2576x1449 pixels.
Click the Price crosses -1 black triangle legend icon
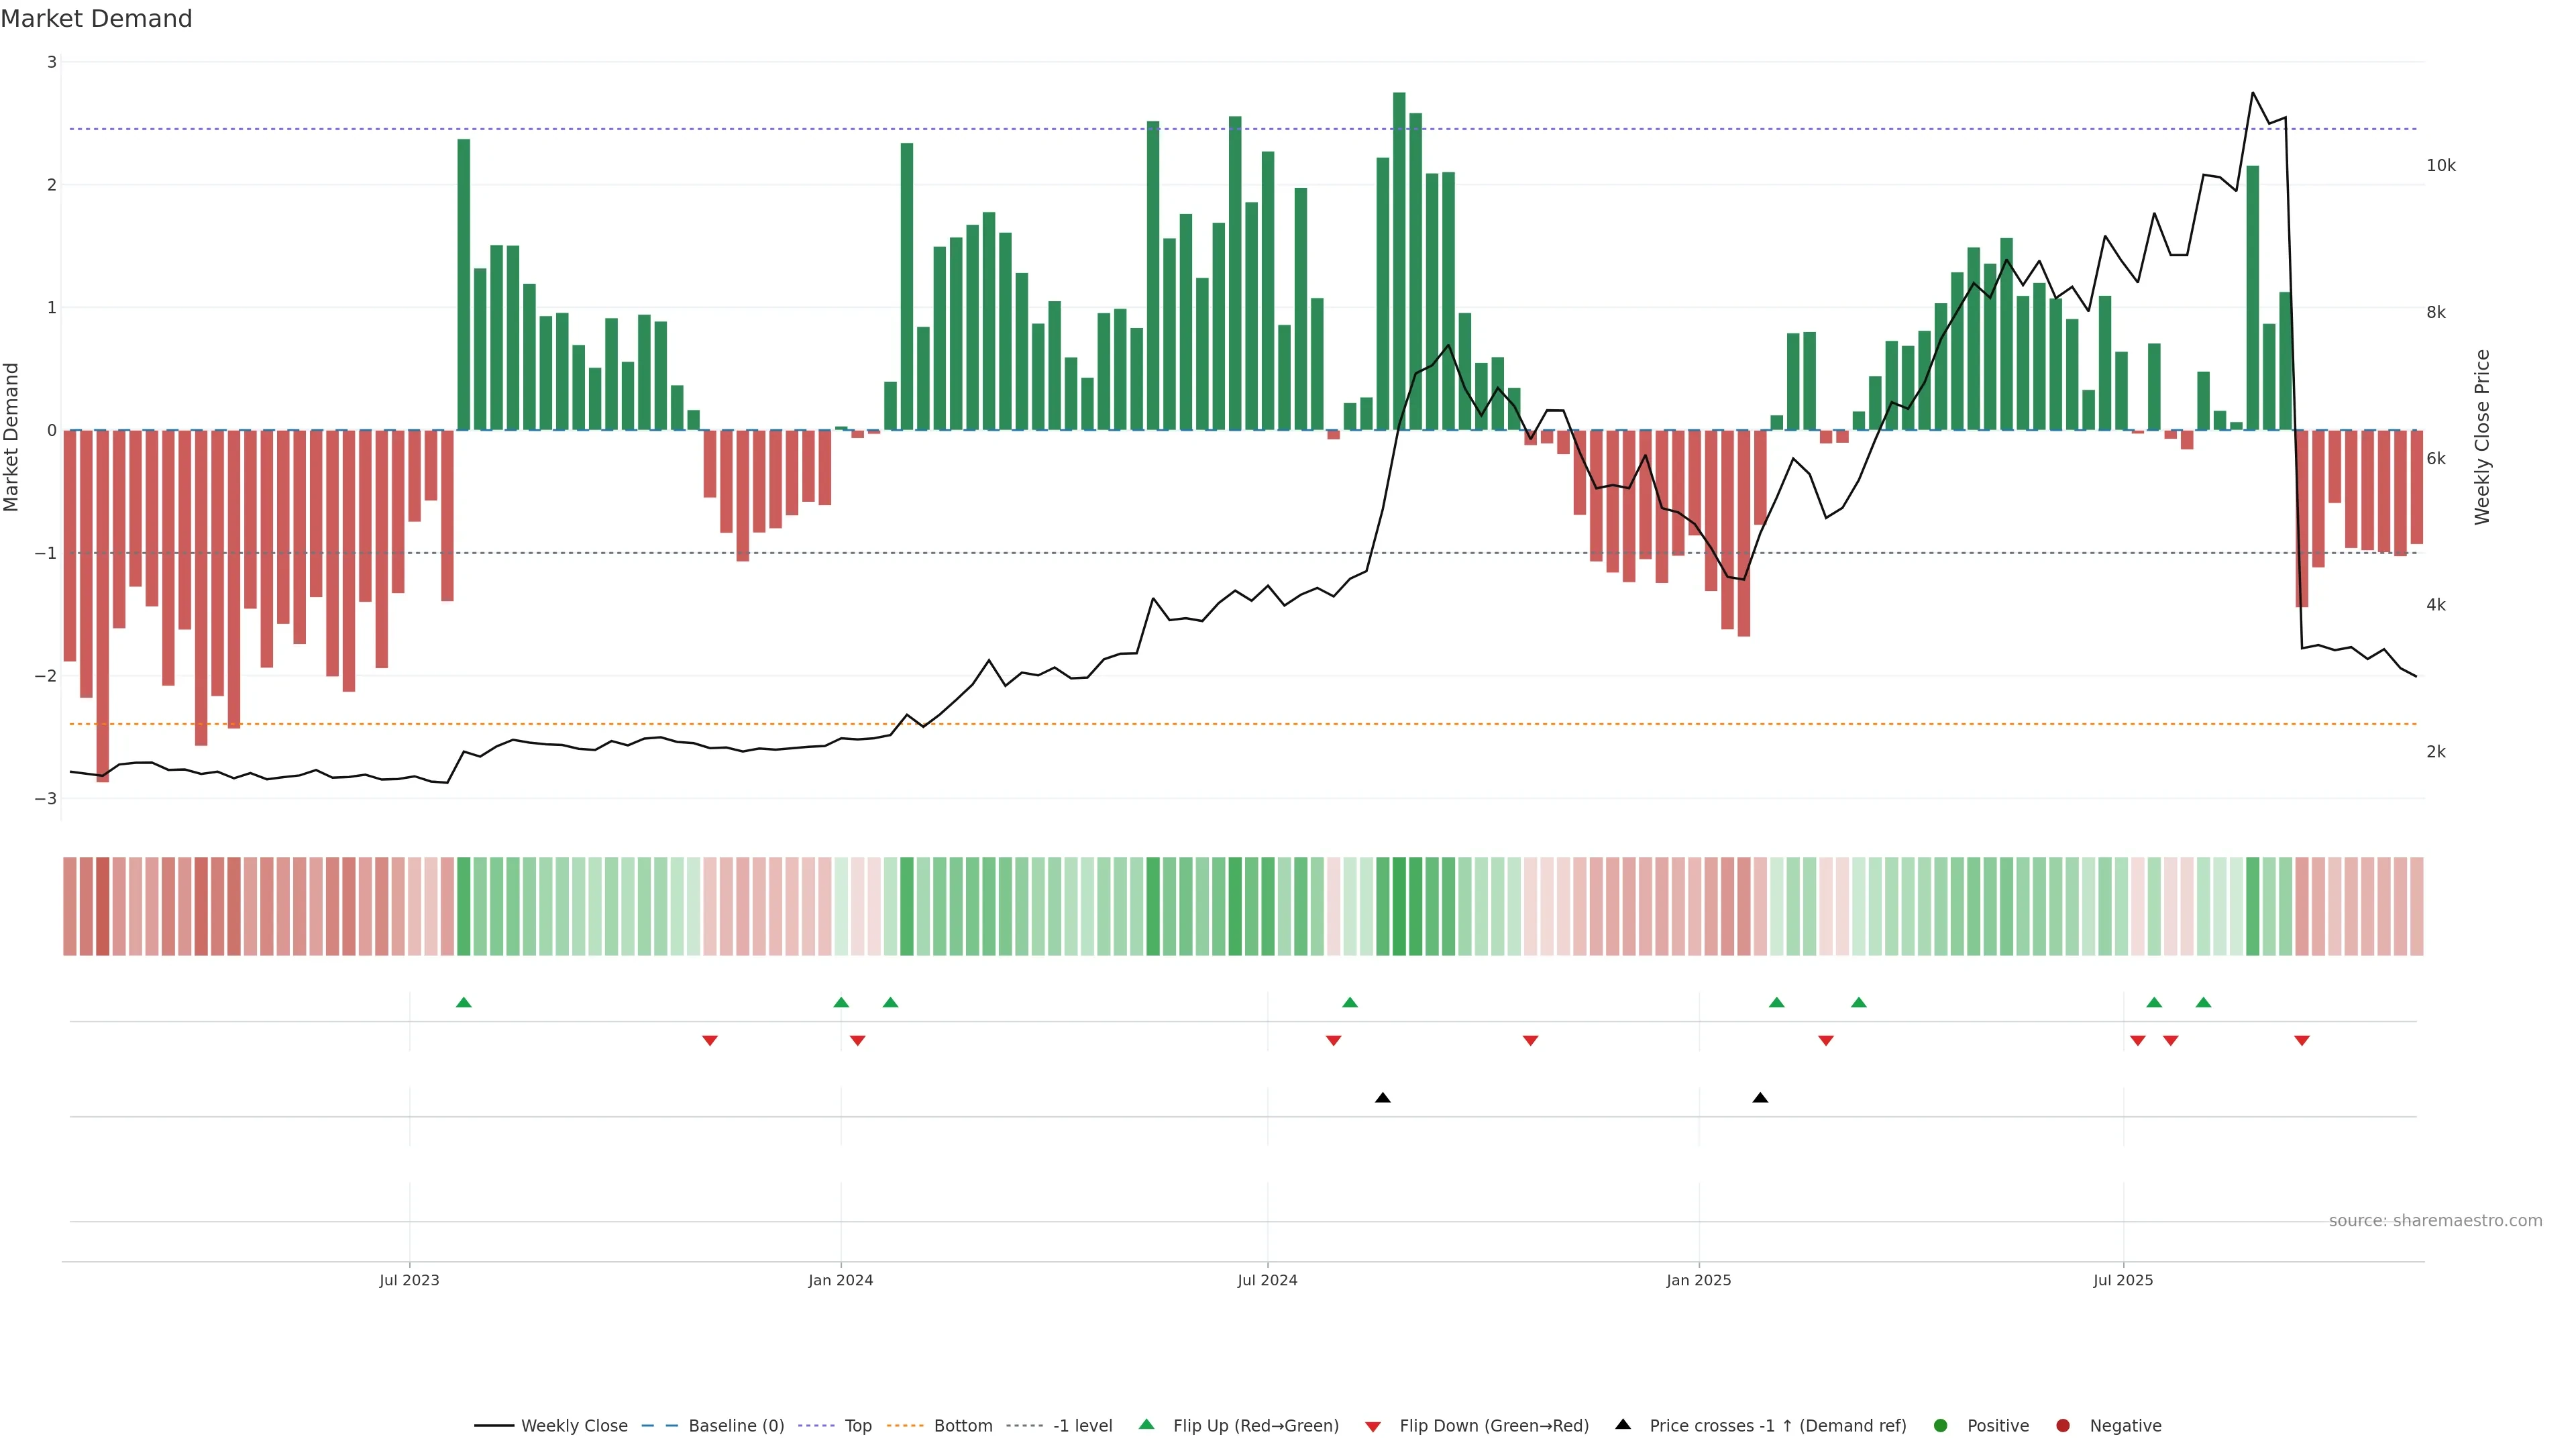point(1623,1425)
